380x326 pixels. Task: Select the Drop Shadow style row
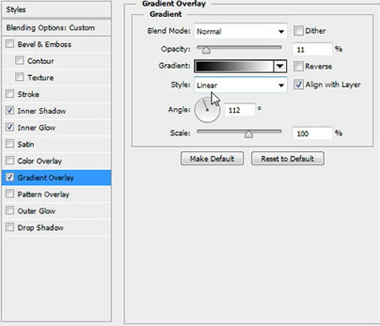click(57, 227)
